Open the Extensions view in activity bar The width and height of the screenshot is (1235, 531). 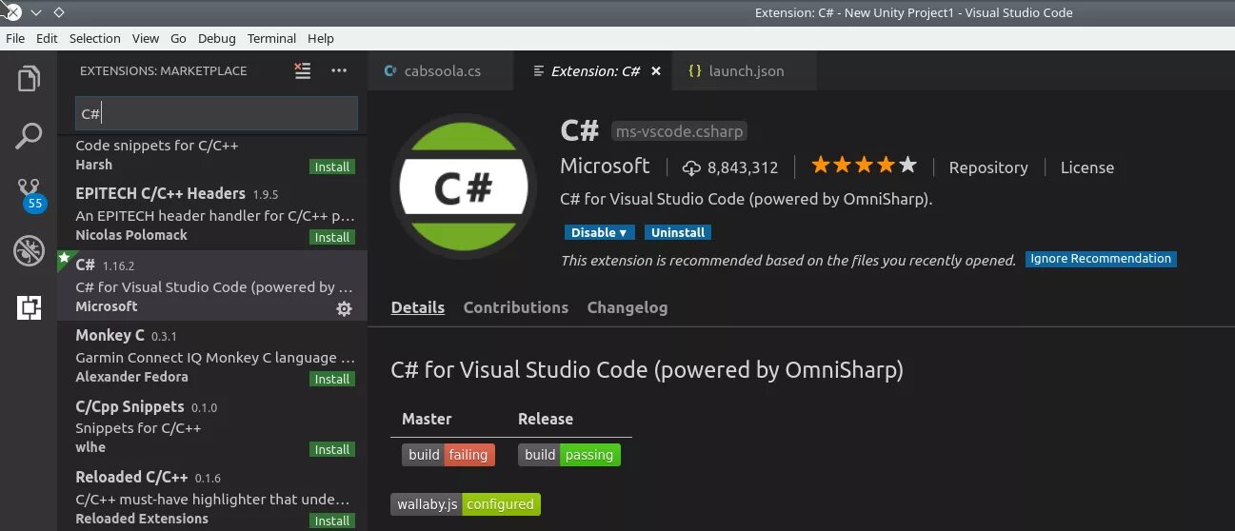click(x=29, y=307)
